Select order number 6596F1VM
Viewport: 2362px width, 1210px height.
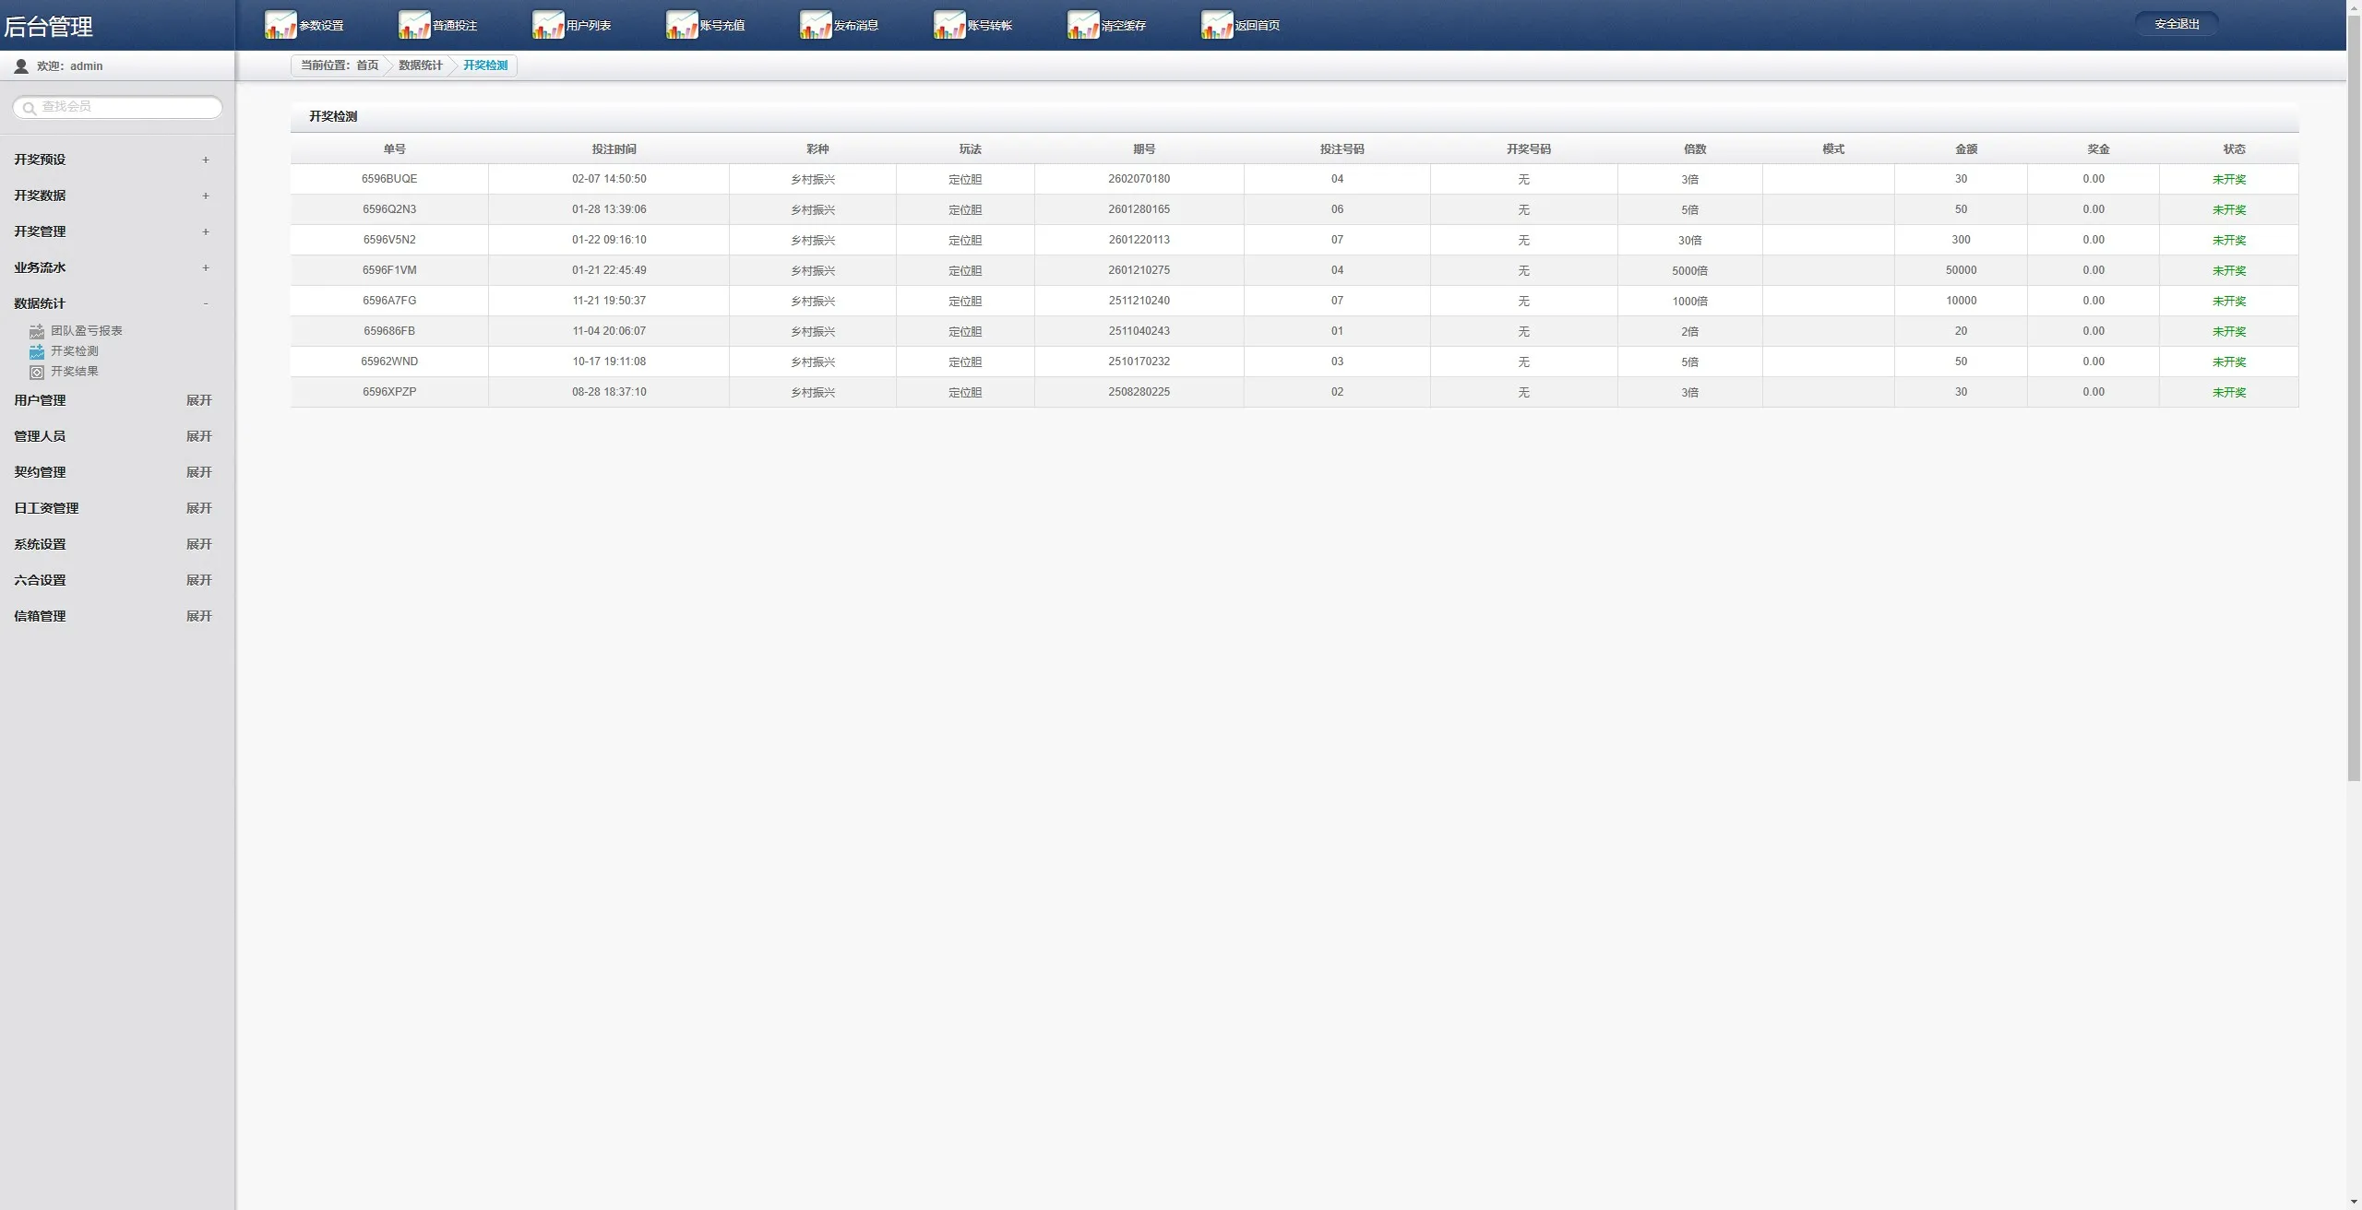(389, 270)
